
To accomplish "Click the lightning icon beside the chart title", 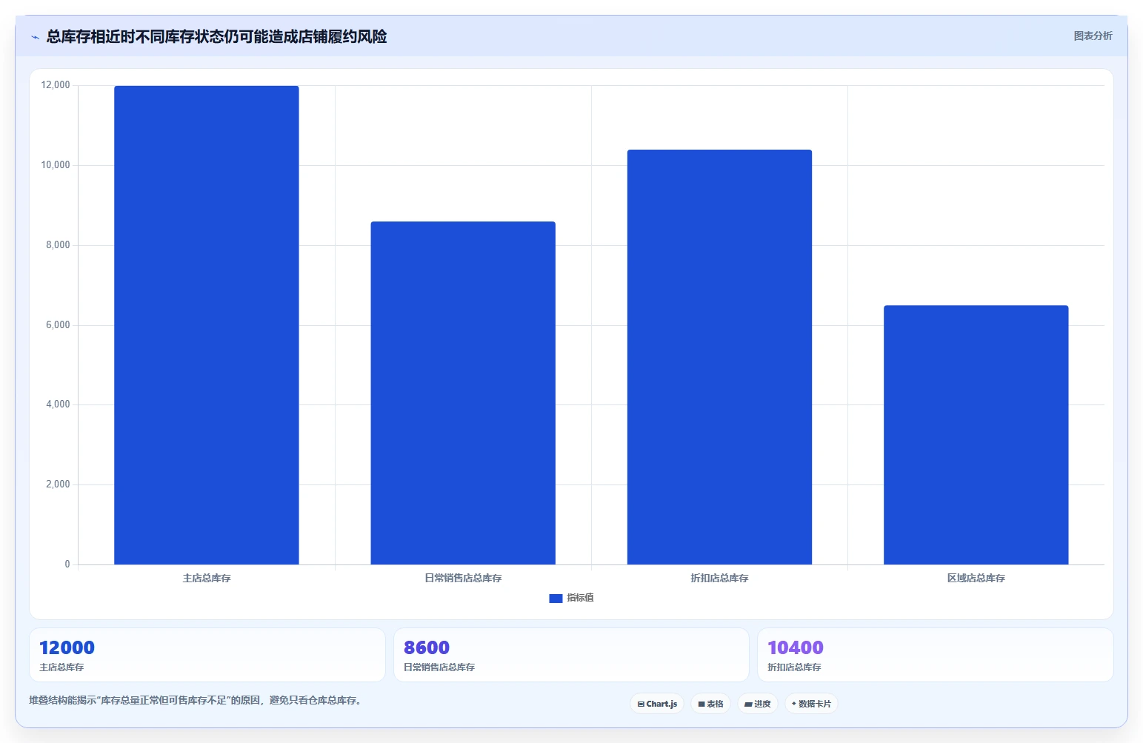I will point(35,37).
